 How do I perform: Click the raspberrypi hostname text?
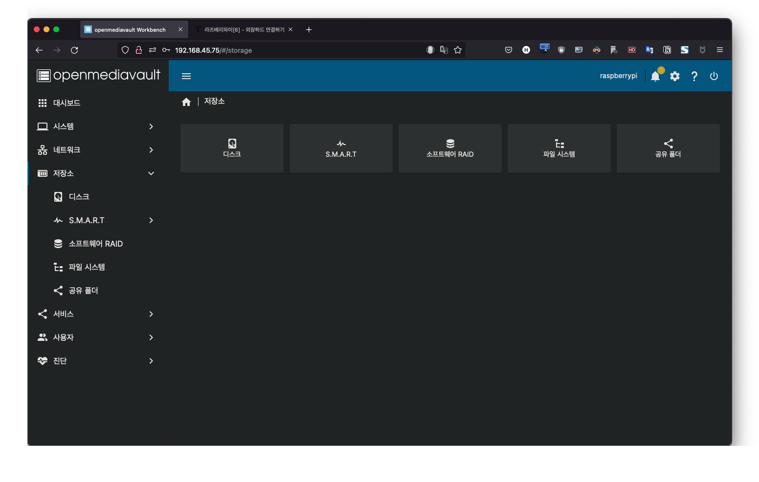[618, 76]
